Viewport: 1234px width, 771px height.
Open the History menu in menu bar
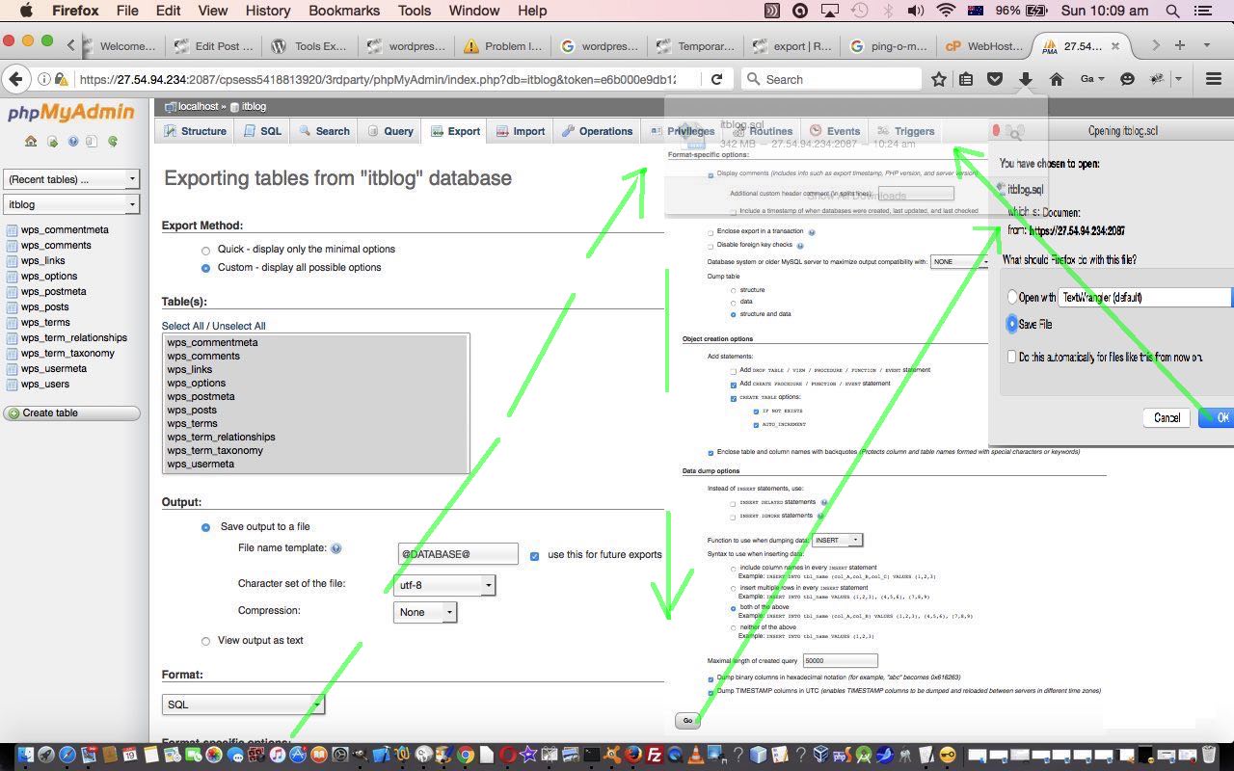[x=268, y=11]
